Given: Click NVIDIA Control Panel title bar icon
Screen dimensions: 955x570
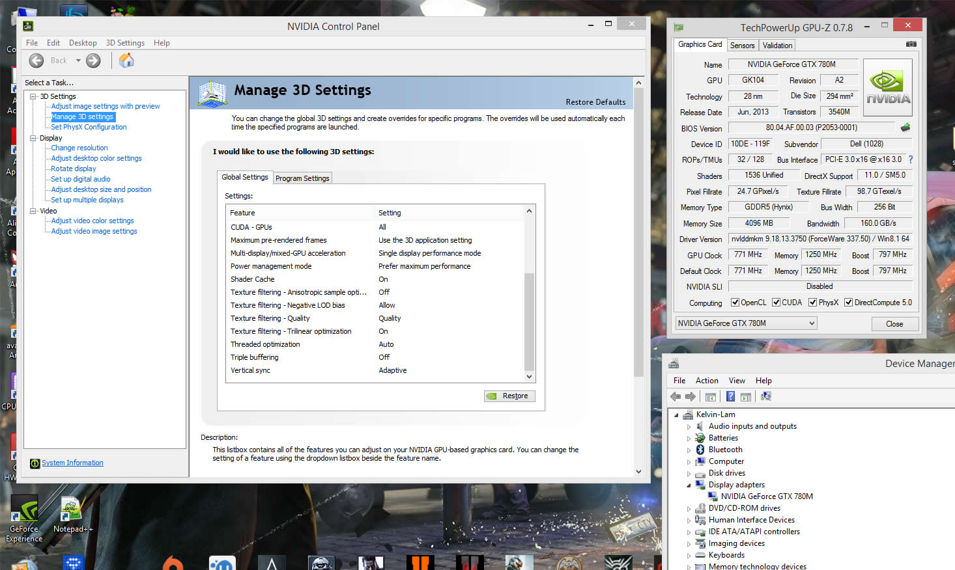Looking at the screenshot, I should coord(28,26).
